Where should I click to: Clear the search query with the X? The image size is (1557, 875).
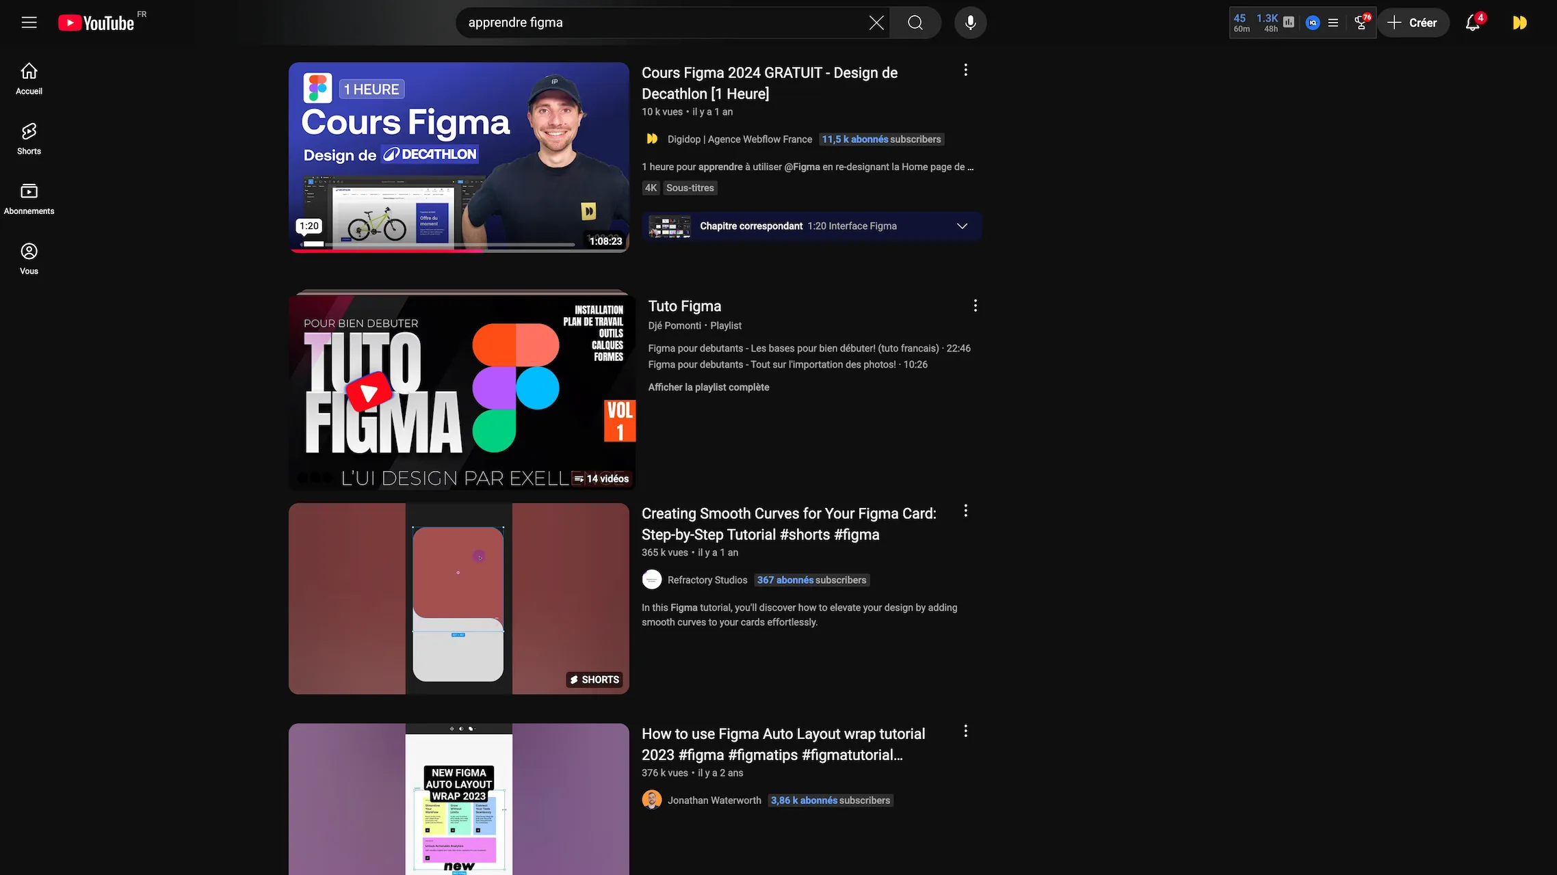876,23
